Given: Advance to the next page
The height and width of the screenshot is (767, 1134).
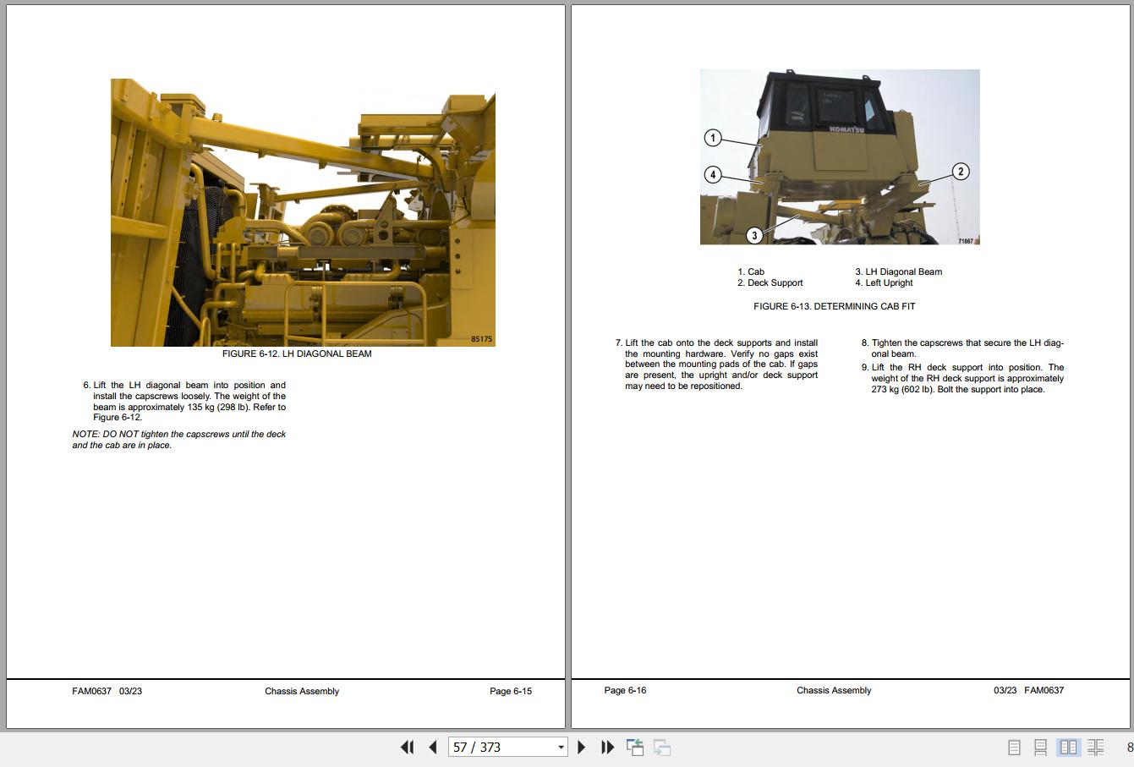Looking at the screenshot, I should [x=581, y=747].
